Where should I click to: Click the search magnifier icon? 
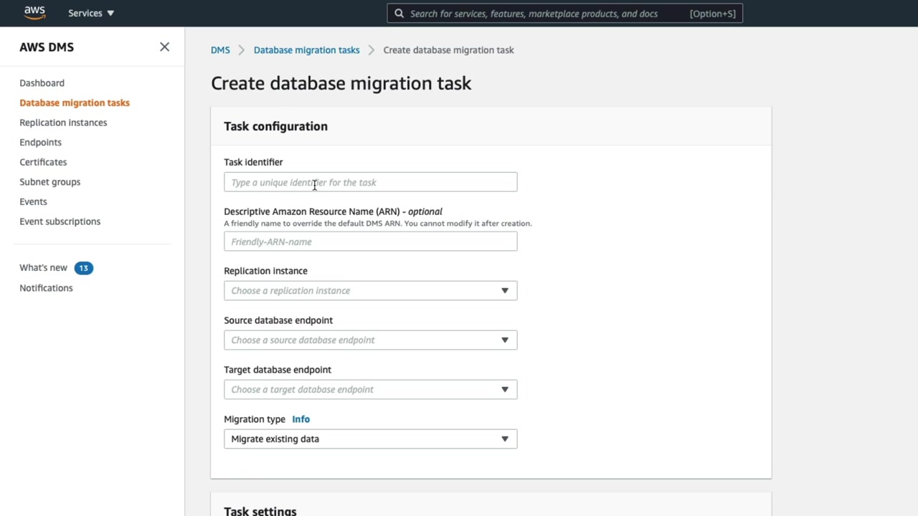[399, 13]
